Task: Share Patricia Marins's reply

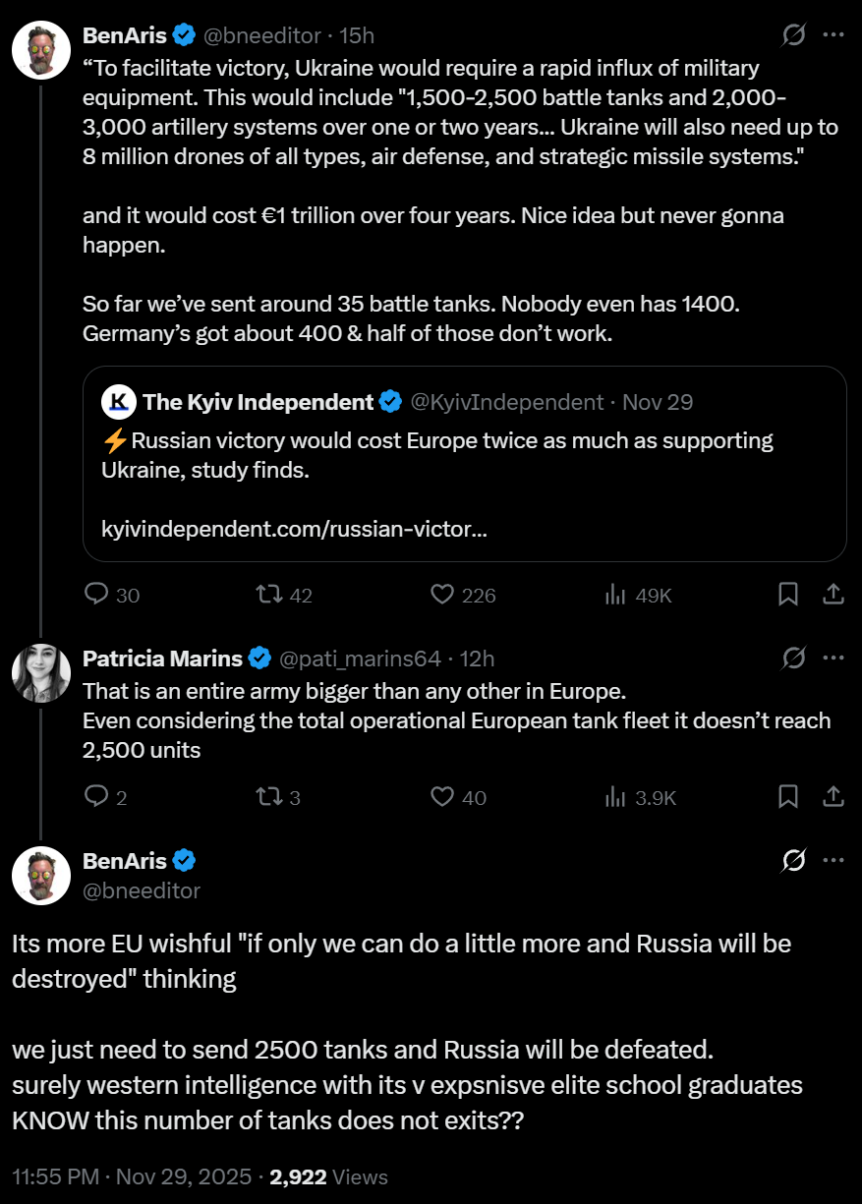Action: [833, 797]
